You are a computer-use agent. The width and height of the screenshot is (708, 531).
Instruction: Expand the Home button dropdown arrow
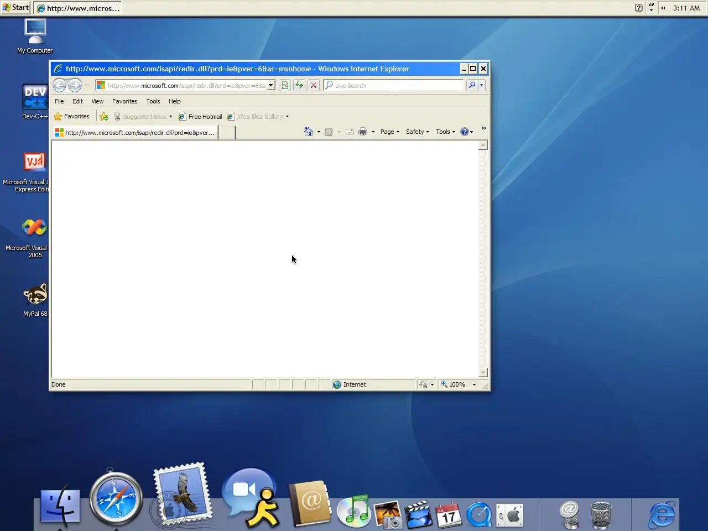pos(319,132)
